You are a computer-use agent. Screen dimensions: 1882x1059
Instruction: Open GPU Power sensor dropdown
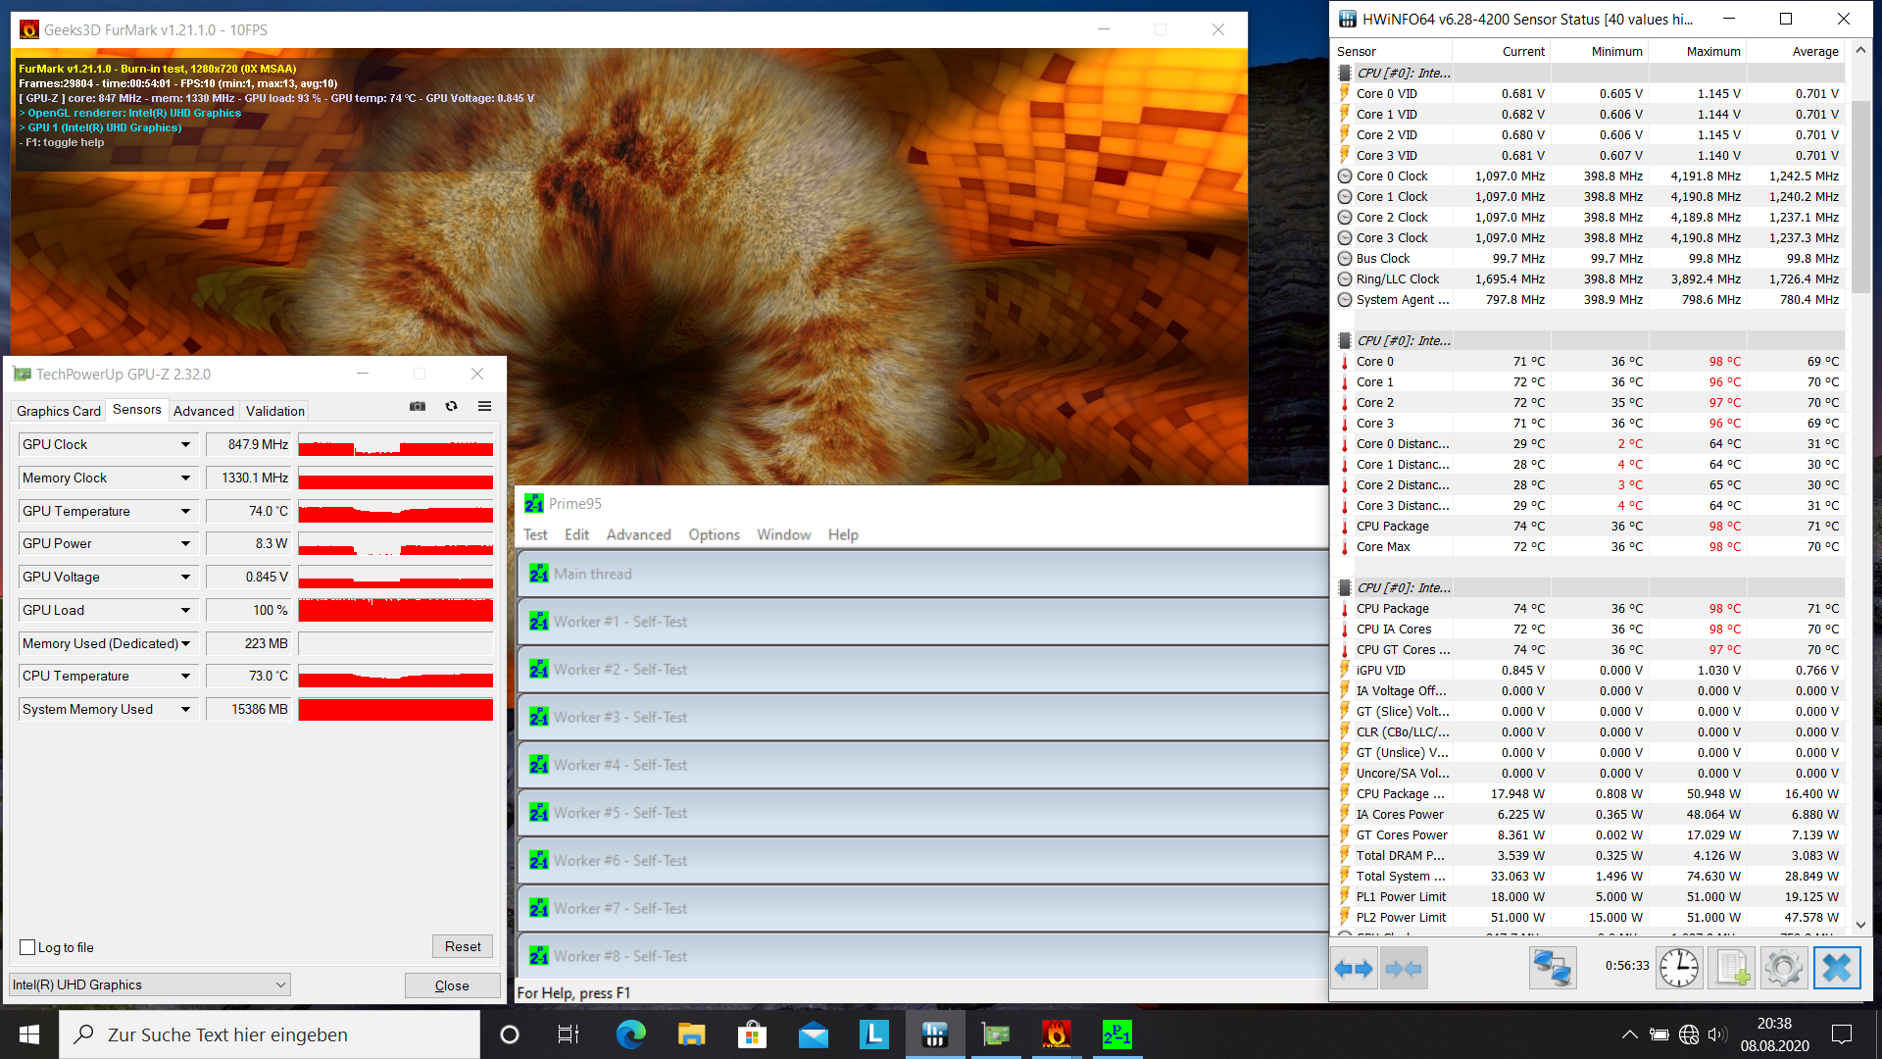[x=185, y=544]
